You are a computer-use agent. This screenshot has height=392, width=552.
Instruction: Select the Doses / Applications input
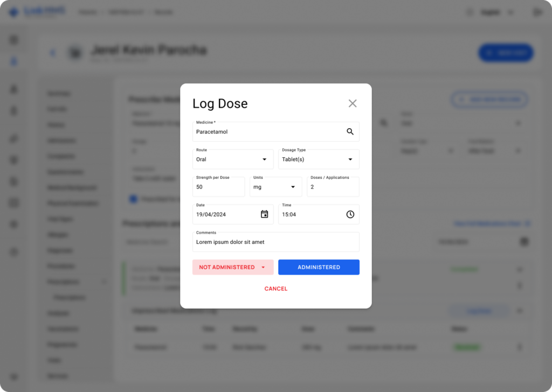[333, 187]
